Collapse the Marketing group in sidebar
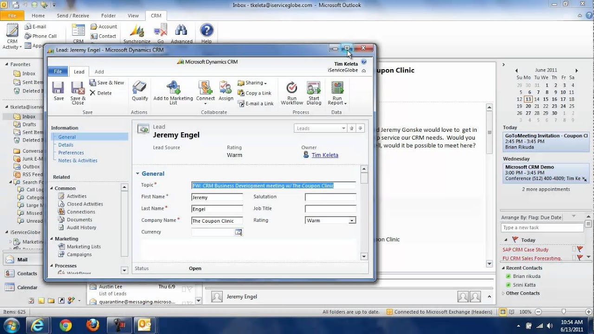Image resolution: width=594 pixels, height=334 pixels. 52,239
